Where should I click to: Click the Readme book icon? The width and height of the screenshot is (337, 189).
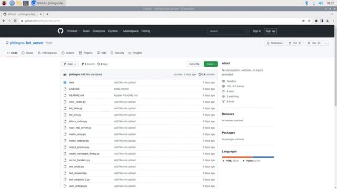click(223, 81)
